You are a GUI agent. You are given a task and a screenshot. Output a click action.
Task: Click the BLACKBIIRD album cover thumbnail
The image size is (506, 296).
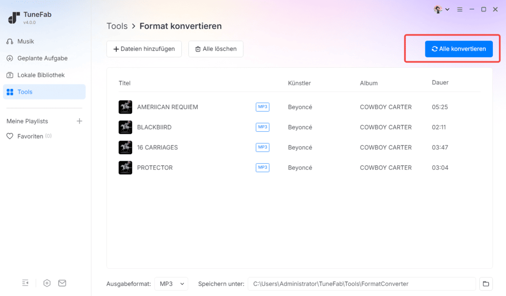pyautogui.click(x=125, y=127)
